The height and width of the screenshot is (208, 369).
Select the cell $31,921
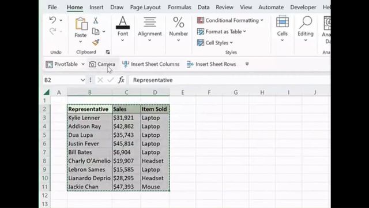(x=126, y=118)
